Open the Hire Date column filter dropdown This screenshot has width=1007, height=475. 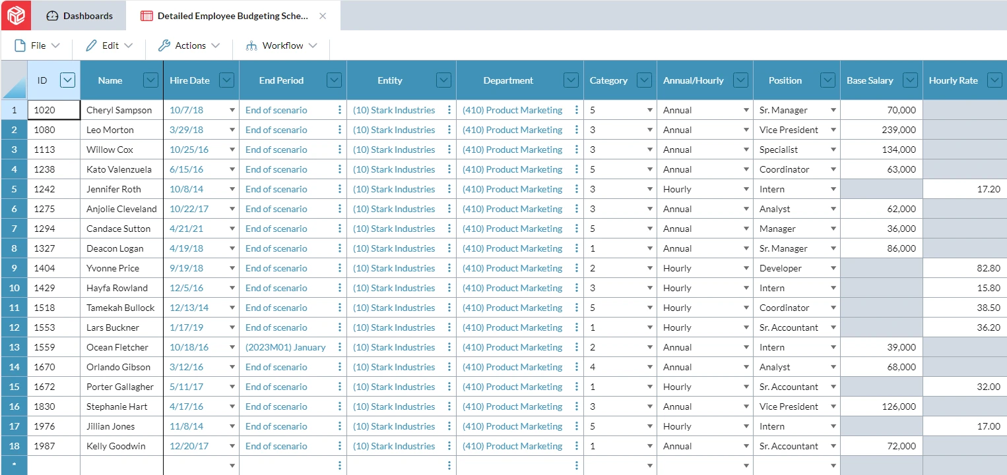coord(226,80)
